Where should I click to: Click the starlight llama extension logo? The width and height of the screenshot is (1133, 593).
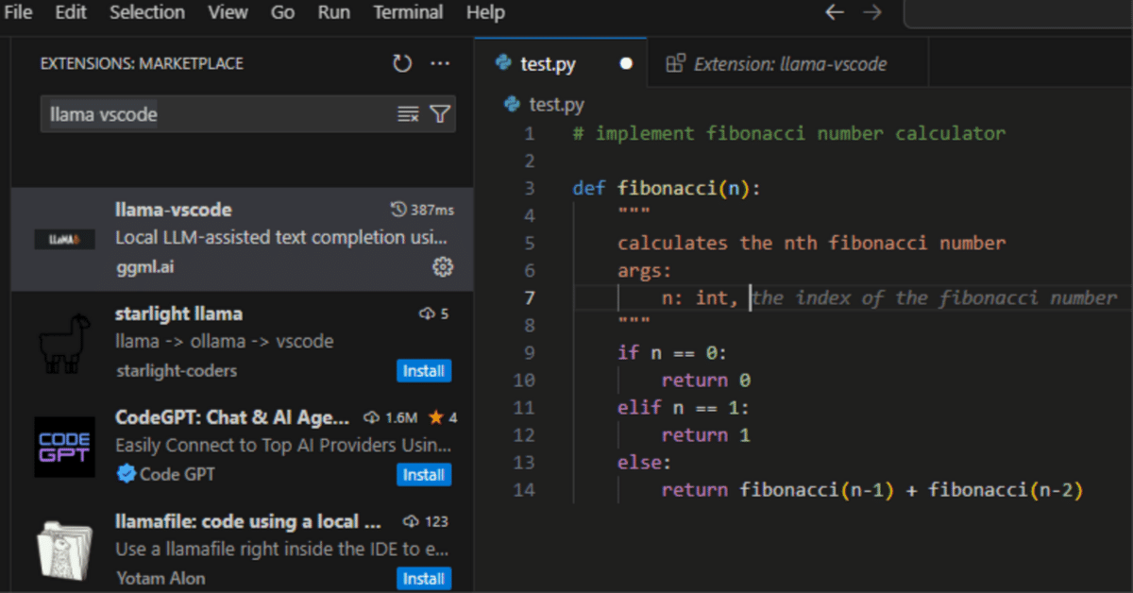click(x=64, y=341)
